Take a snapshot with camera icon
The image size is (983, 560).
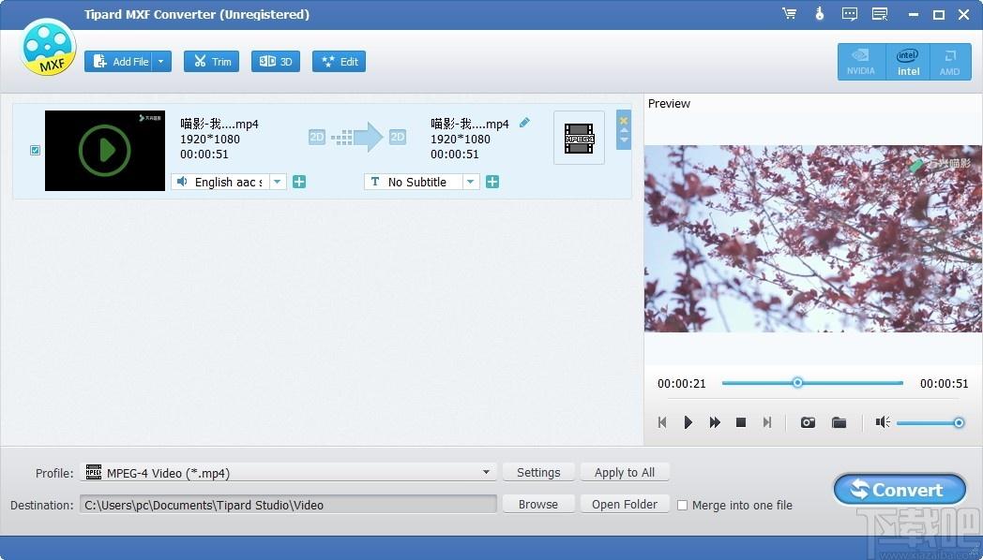pyautogui.click(x=809, y=422)
